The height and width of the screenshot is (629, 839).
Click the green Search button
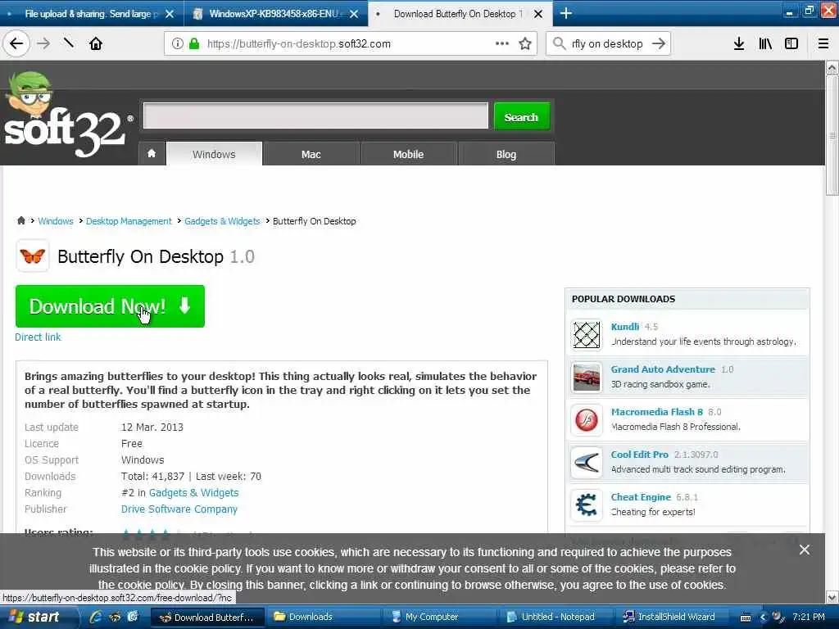(x=521, y=116)
